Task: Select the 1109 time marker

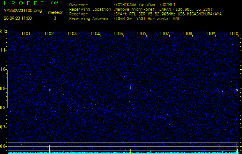Action: (x=210, y=34)
